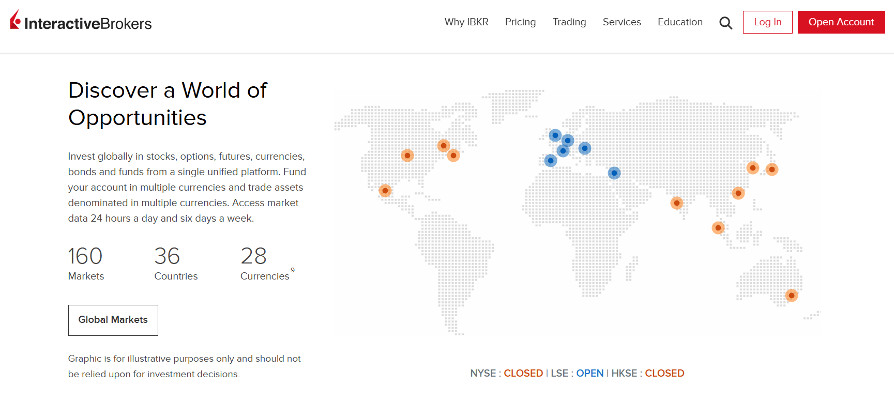Image resolution: width=894 pixels, height=403 pixels.
Task: Click the 'HKSE : CLOSED' status text
Action: coord(648,373)
